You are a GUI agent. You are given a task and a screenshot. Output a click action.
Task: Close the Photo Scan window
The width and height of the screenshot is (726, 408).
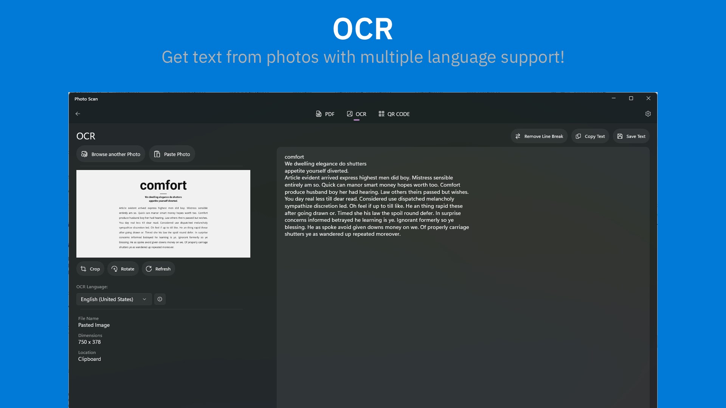pos(648,98)
